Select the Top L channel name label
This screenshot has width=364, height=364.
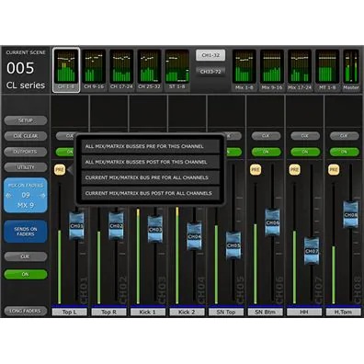tap(70, 313)
